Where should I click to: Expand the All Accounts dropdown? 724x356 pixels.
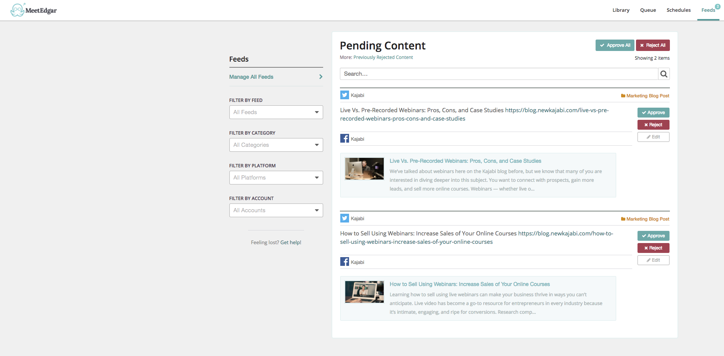pos(276,210)
